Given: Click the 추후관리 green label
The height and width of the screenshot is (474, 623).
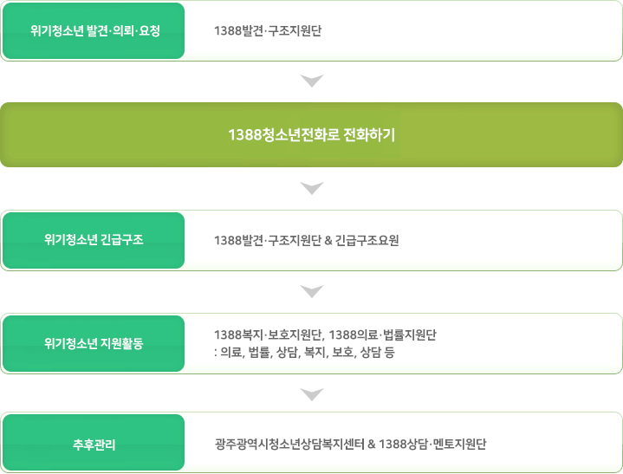Looking at the screenshot, I should click(94, 443).
